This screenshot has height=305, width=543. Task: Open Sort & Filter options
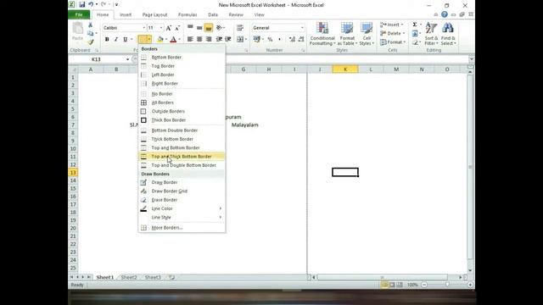(431, 34)
